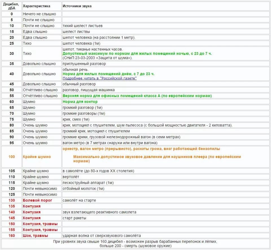Click "ударная волна от сверхзвукового самолёта" cell

click(x=166, y=236)
